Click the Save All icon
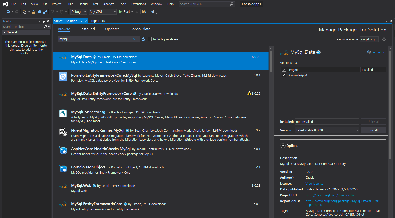The height and width of the screenshot is (218, 395). [x=45, y=12]
